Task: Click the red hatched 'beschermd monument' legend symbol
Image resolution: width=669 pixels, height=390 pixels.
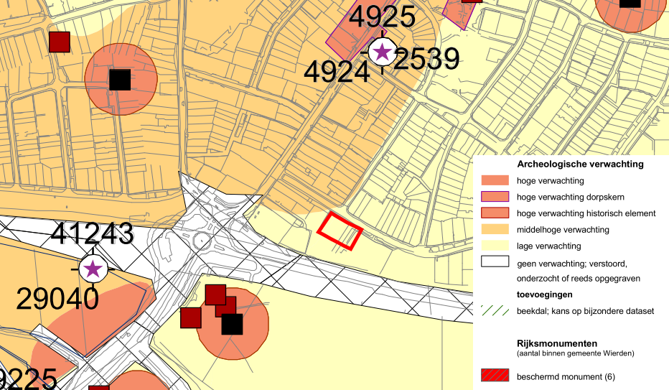Action: [x=495, y=375]
